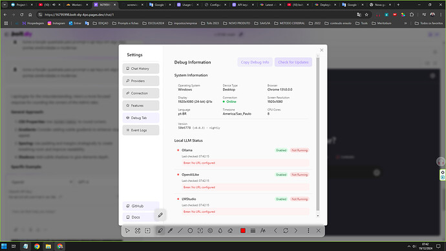Viewport: 446px width, 251px height.
Task: Open the GitHub link in Settings sidebar
Action: point(141,206)
